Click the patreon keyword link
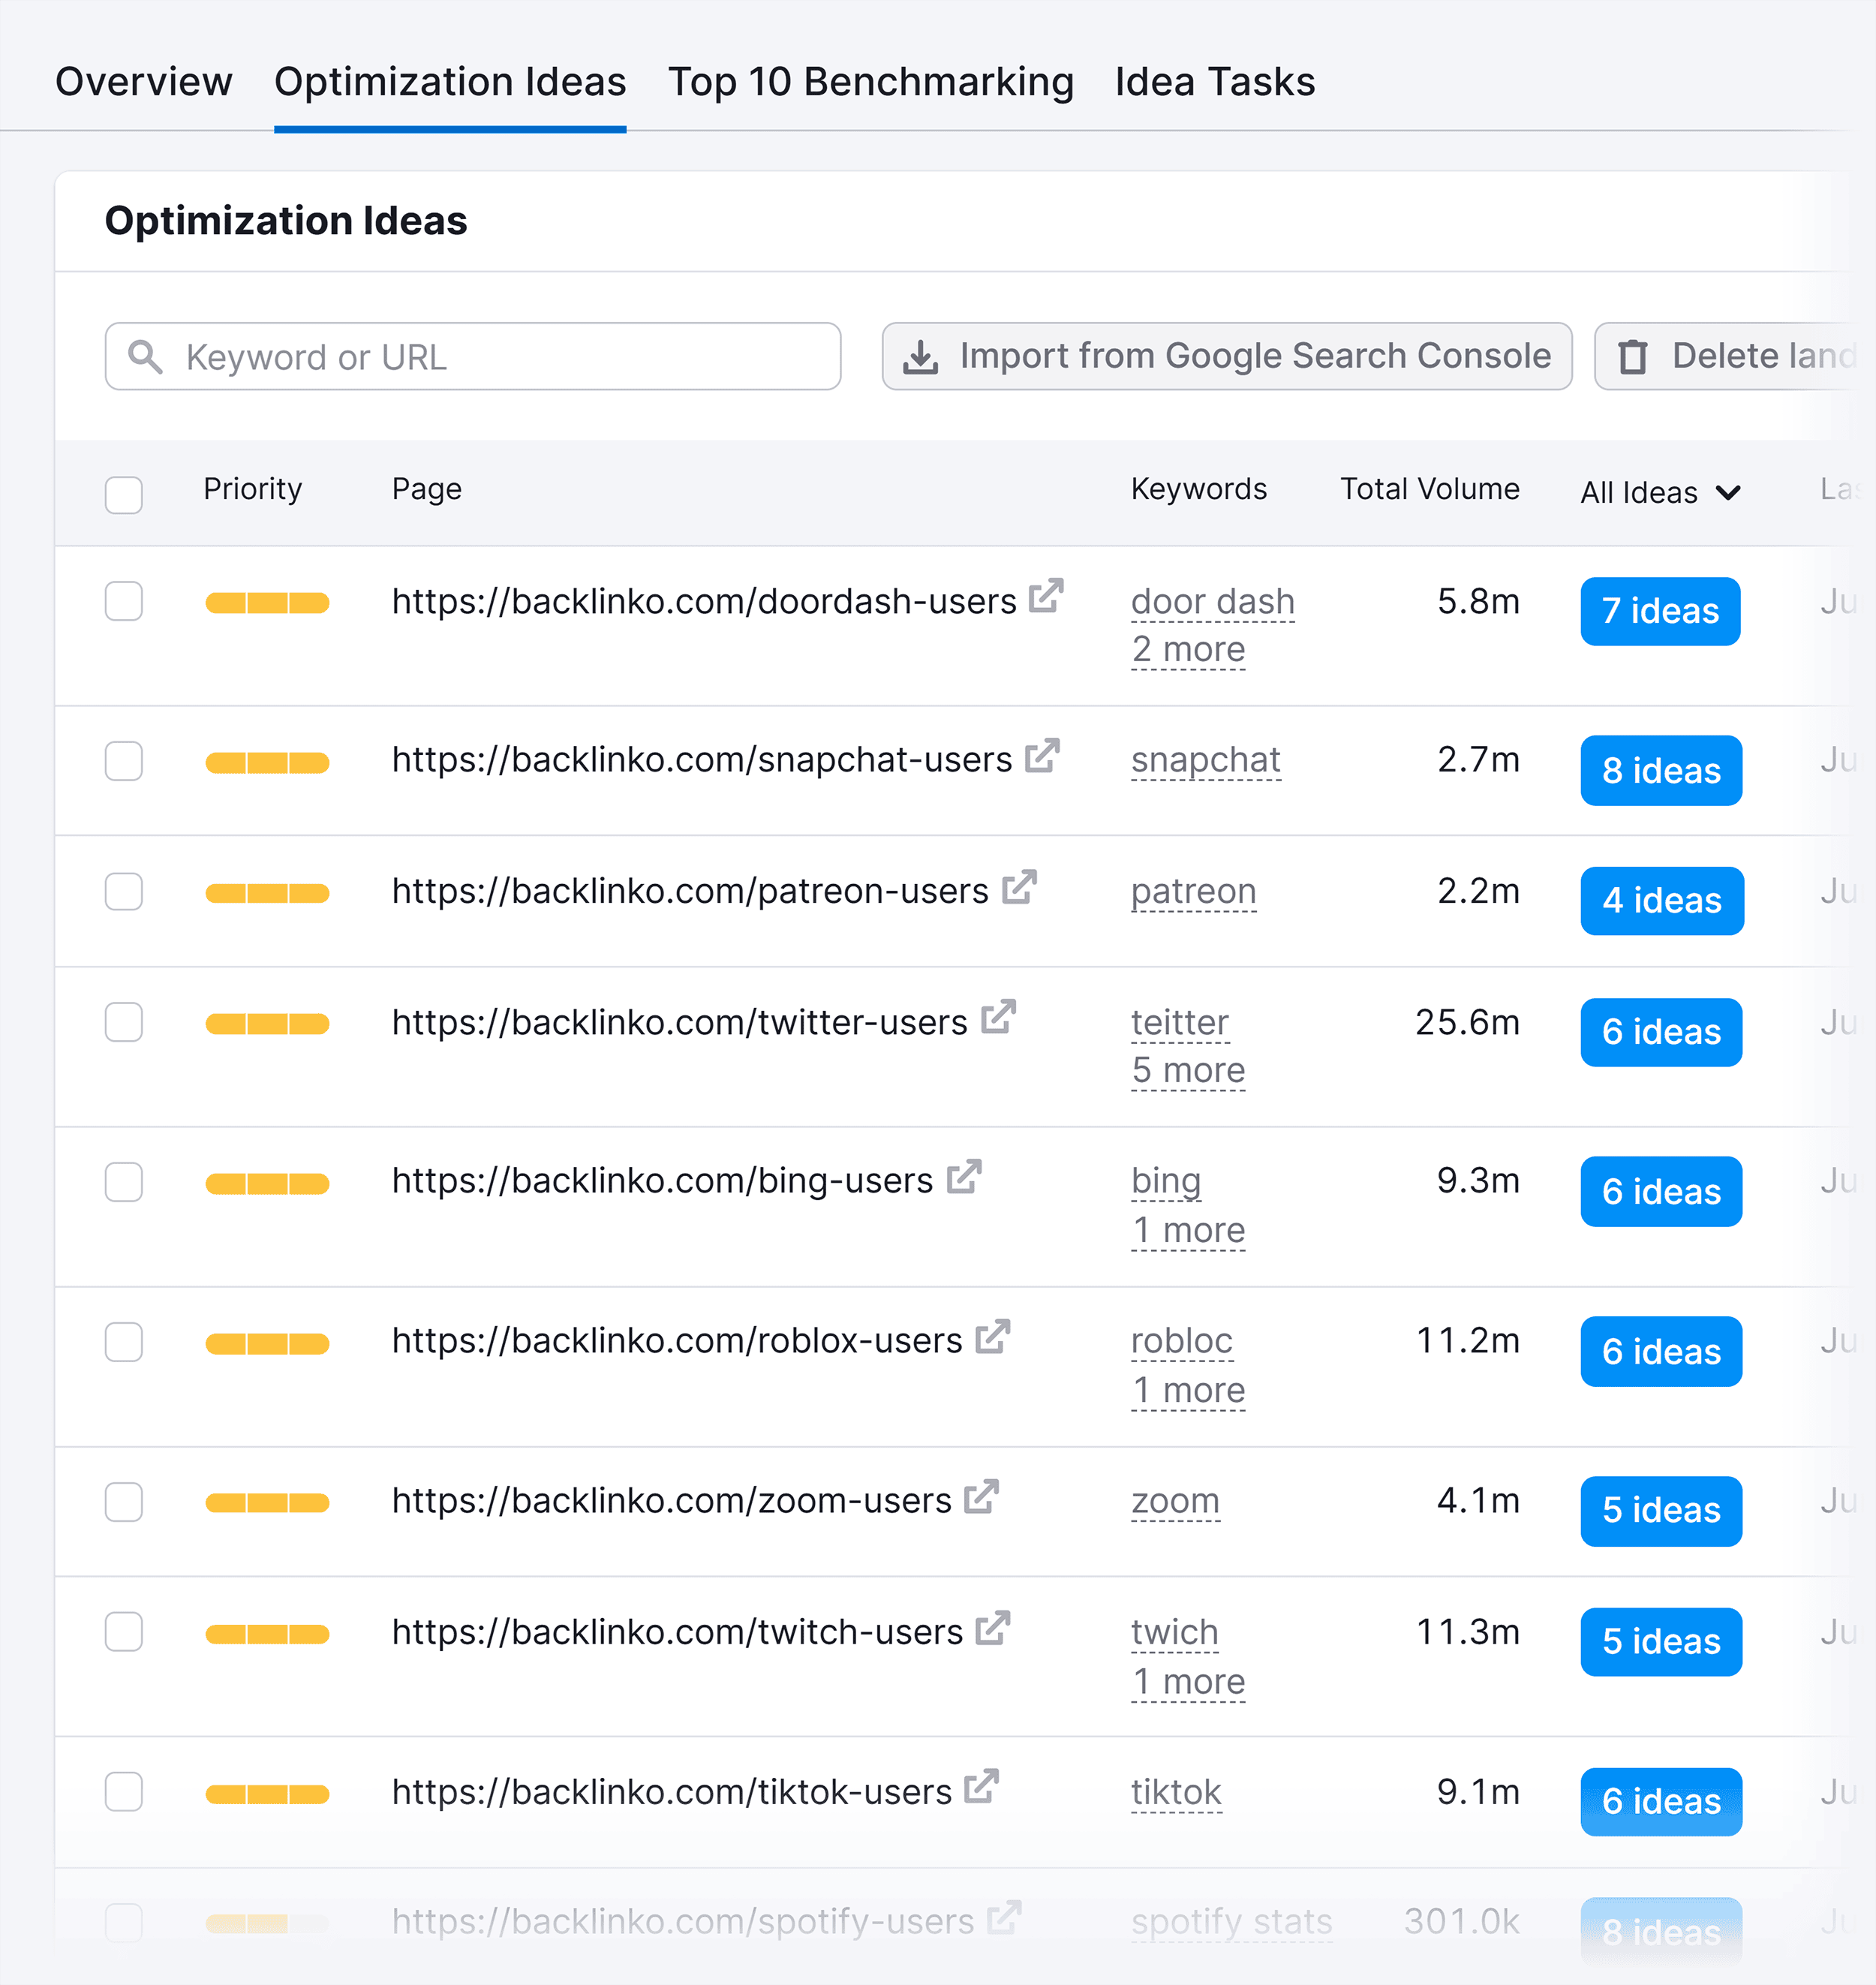 tap(1193, 890)
